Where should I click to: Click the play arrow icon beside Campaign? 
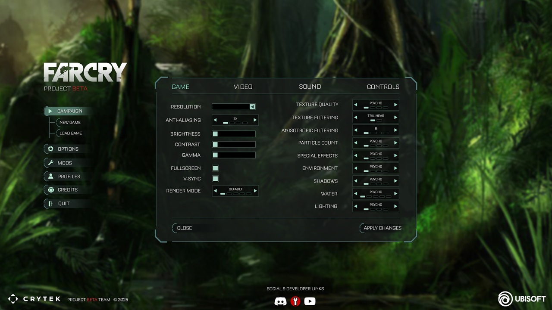point(50,111)
